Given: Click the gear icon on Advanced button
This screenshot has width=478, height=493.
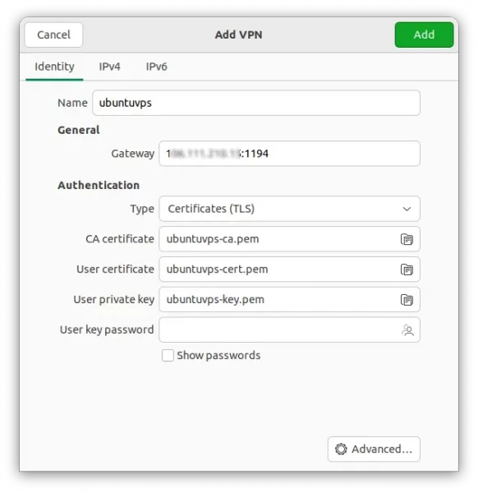Looking at the screenshot, I should pos(341,449).
